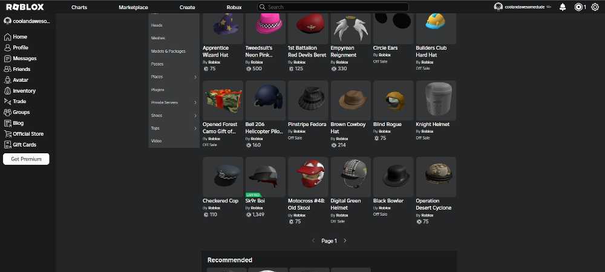Image resolution: width=605 pixels, height=272 pixels.
Task: Open the Motocross #48 helmet thumbnail
Action: point(308,177)
